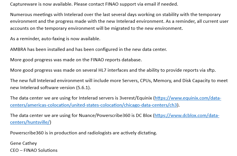
Task: Click the "CEO – FINAO Solutions" line
Action: pyautogui.click(x=34, y=150)
